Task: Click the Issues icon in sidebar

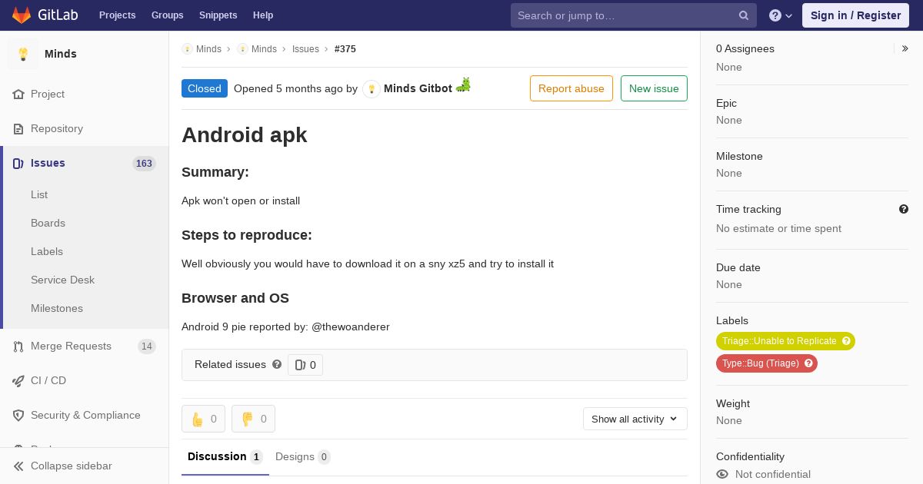Action: pos(18,164)
